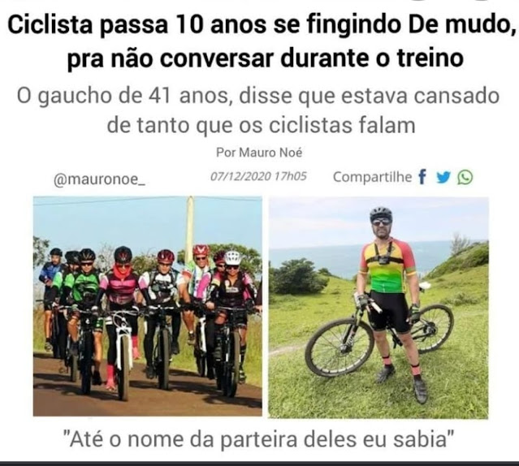The height and width of the screenshot is (466, 519).
Task: Click the white bike leading the group
Action: click(x=123, y=354)
